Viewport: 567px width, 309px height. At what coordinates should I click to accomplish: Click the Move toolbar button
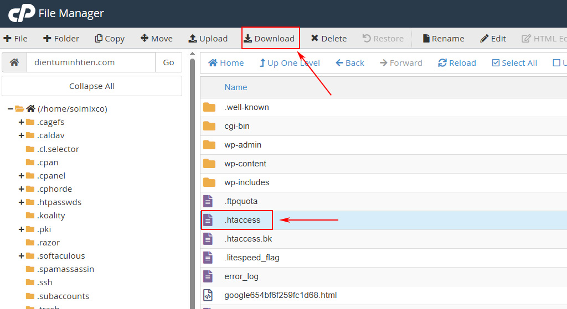coord(157,39)
